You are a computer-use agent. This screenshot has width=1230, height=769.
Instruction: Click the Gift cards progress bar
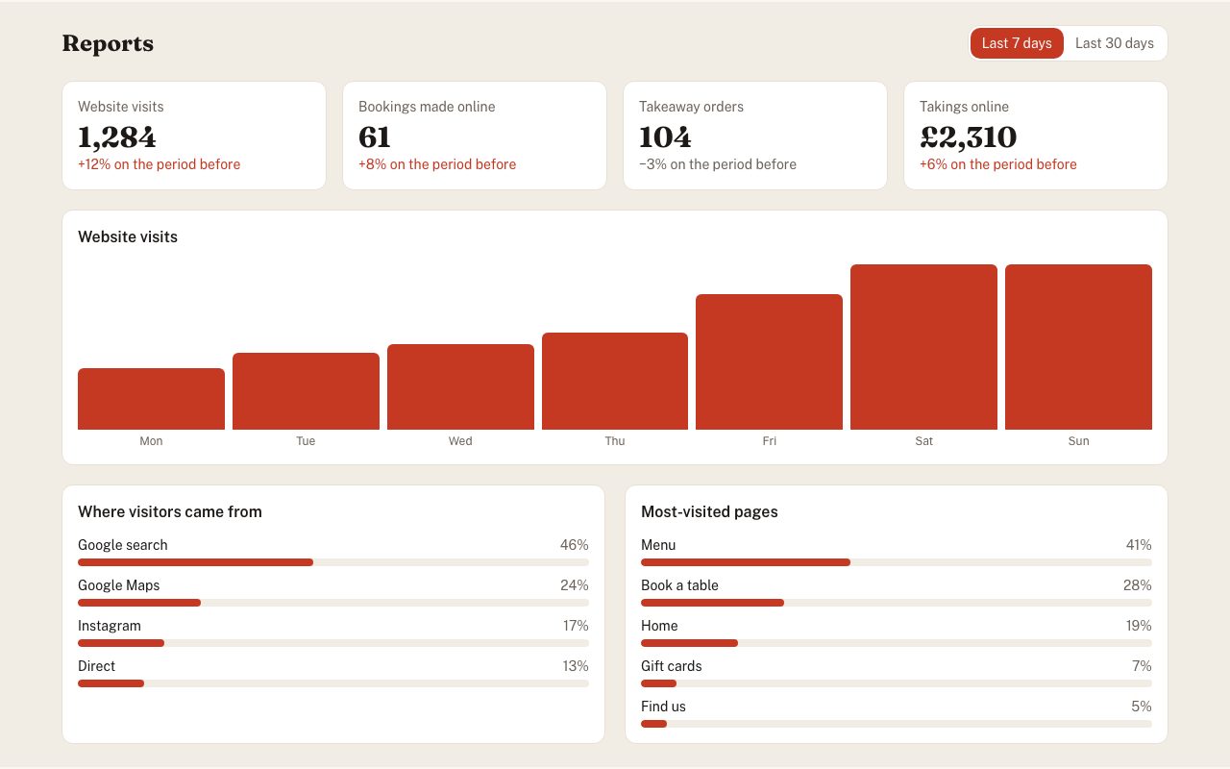click(x=897, y=683)
